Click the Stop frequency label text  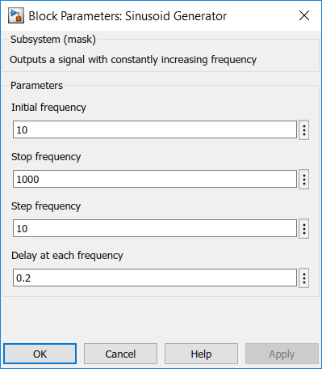click(x=46, y=157)
